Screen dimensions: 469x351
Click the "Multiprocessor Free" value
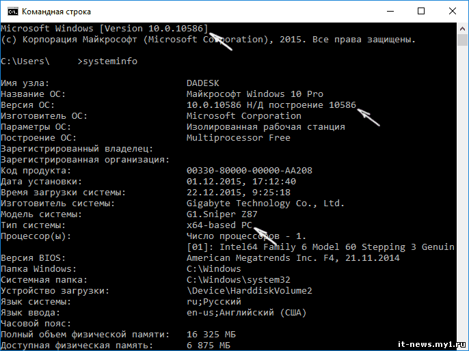(x=239, y=138)
